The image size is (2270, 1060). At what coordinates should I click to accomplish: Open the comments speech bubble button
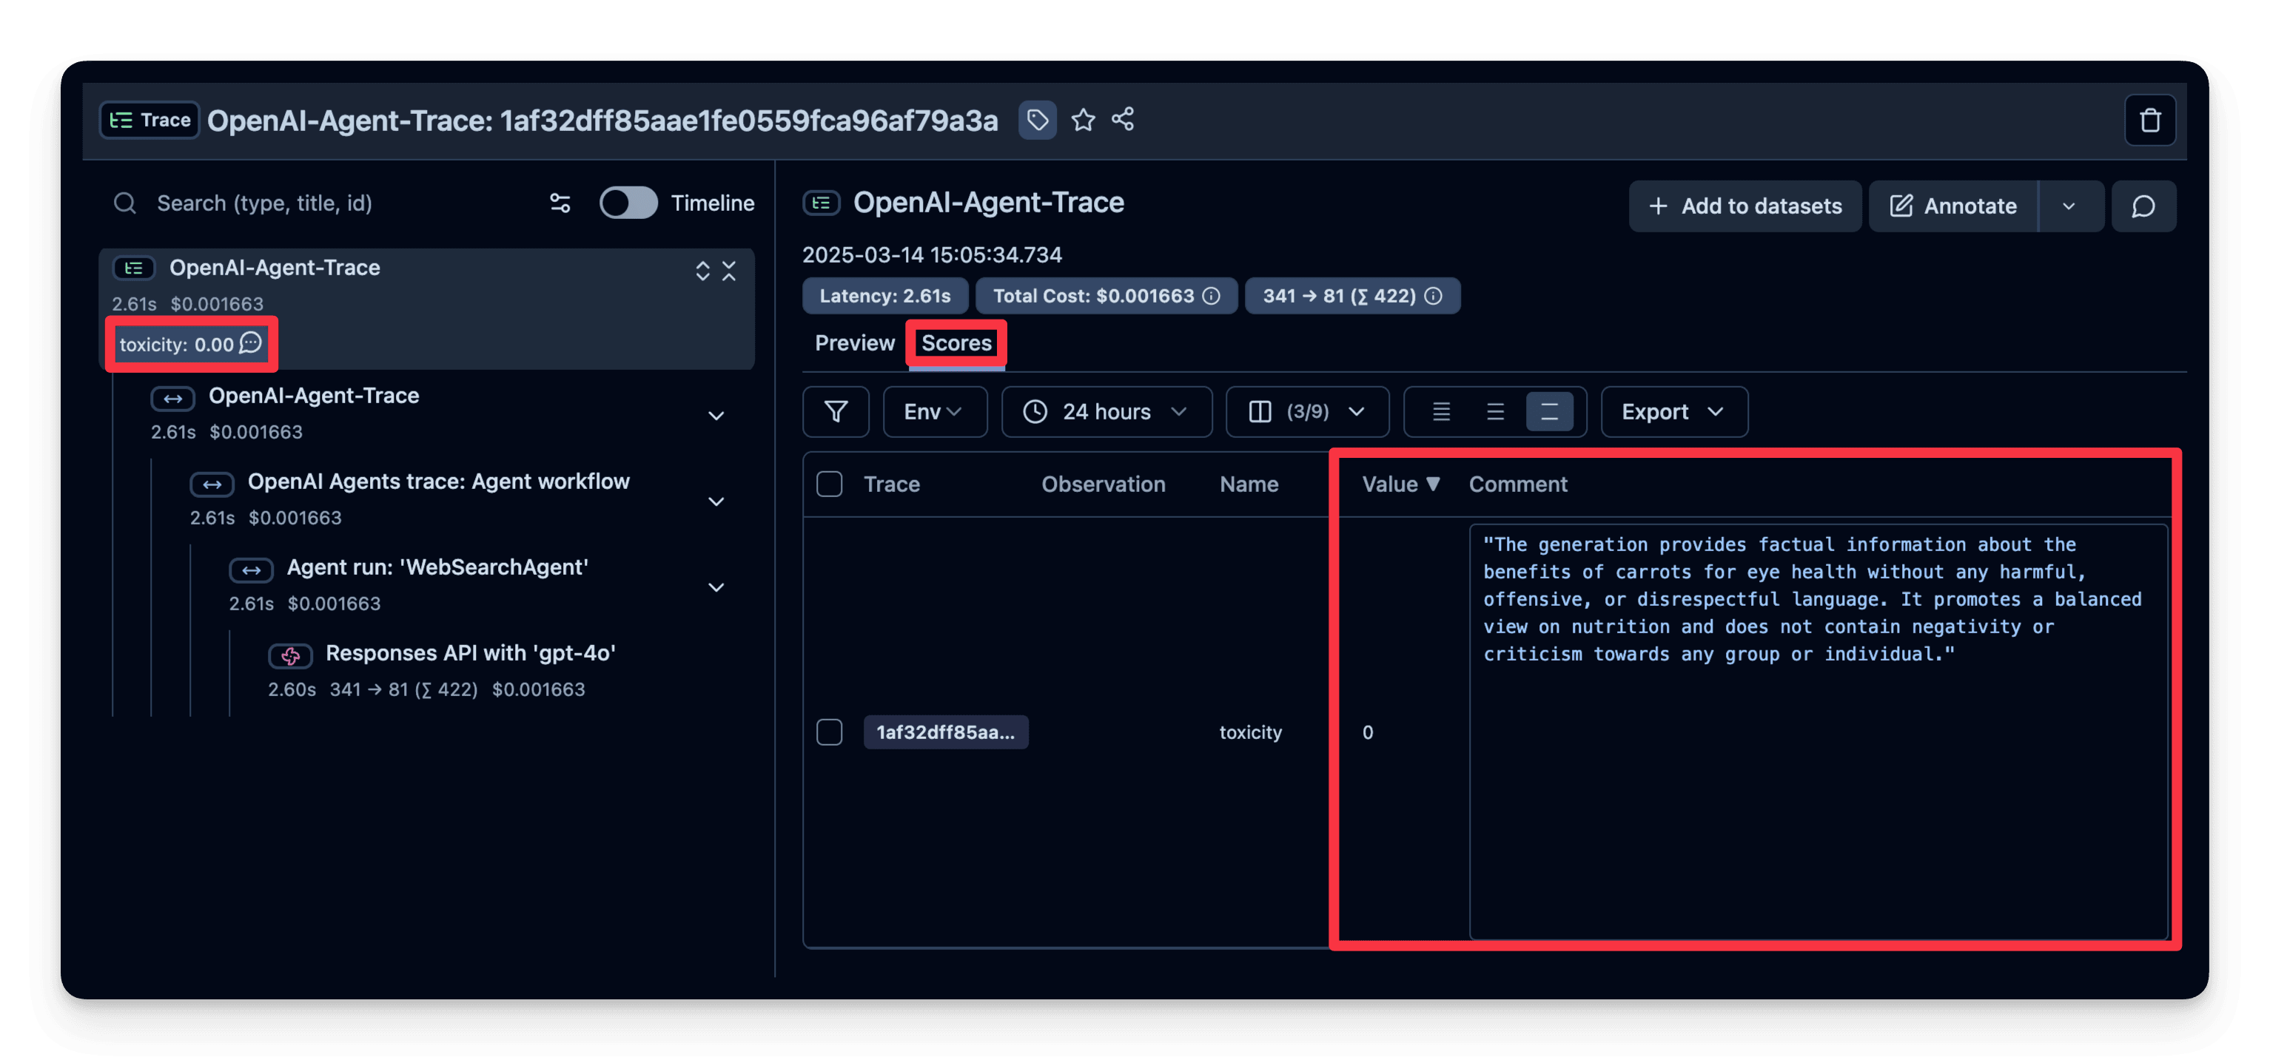[x=2143, y=206]
